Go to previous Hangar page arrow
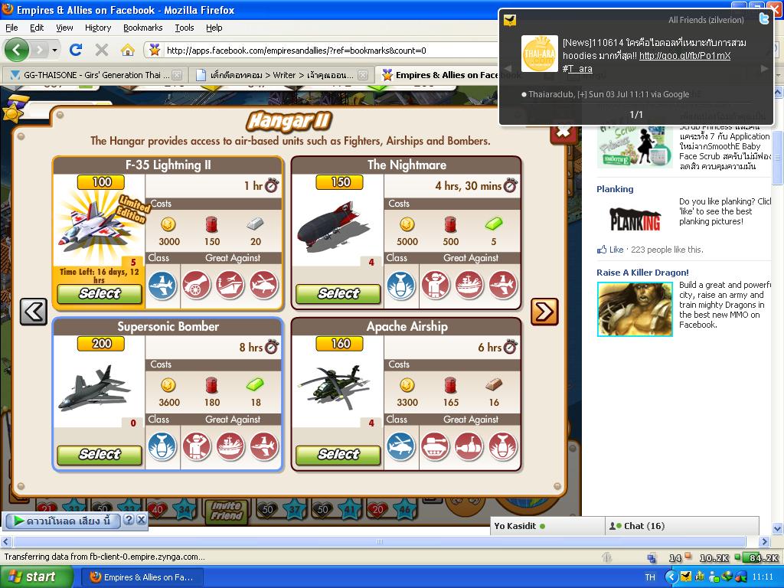Viewport: 784px width, 588px height. coord(34,312)
